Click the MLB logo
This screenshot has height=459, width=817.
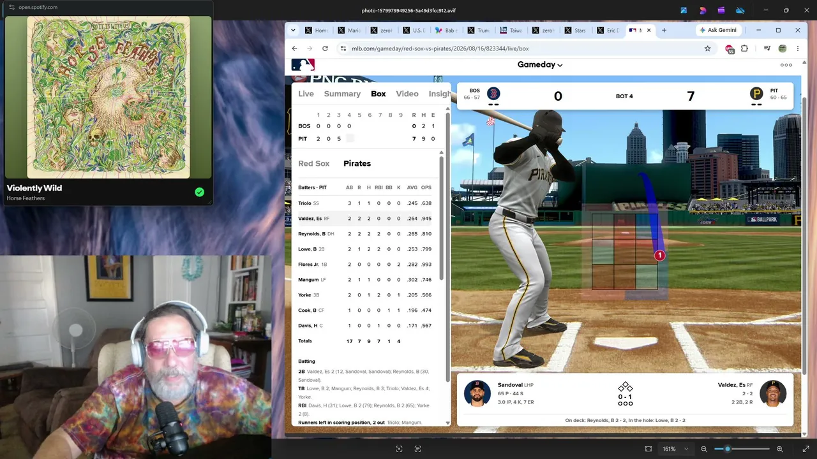[x=303, y=64]
